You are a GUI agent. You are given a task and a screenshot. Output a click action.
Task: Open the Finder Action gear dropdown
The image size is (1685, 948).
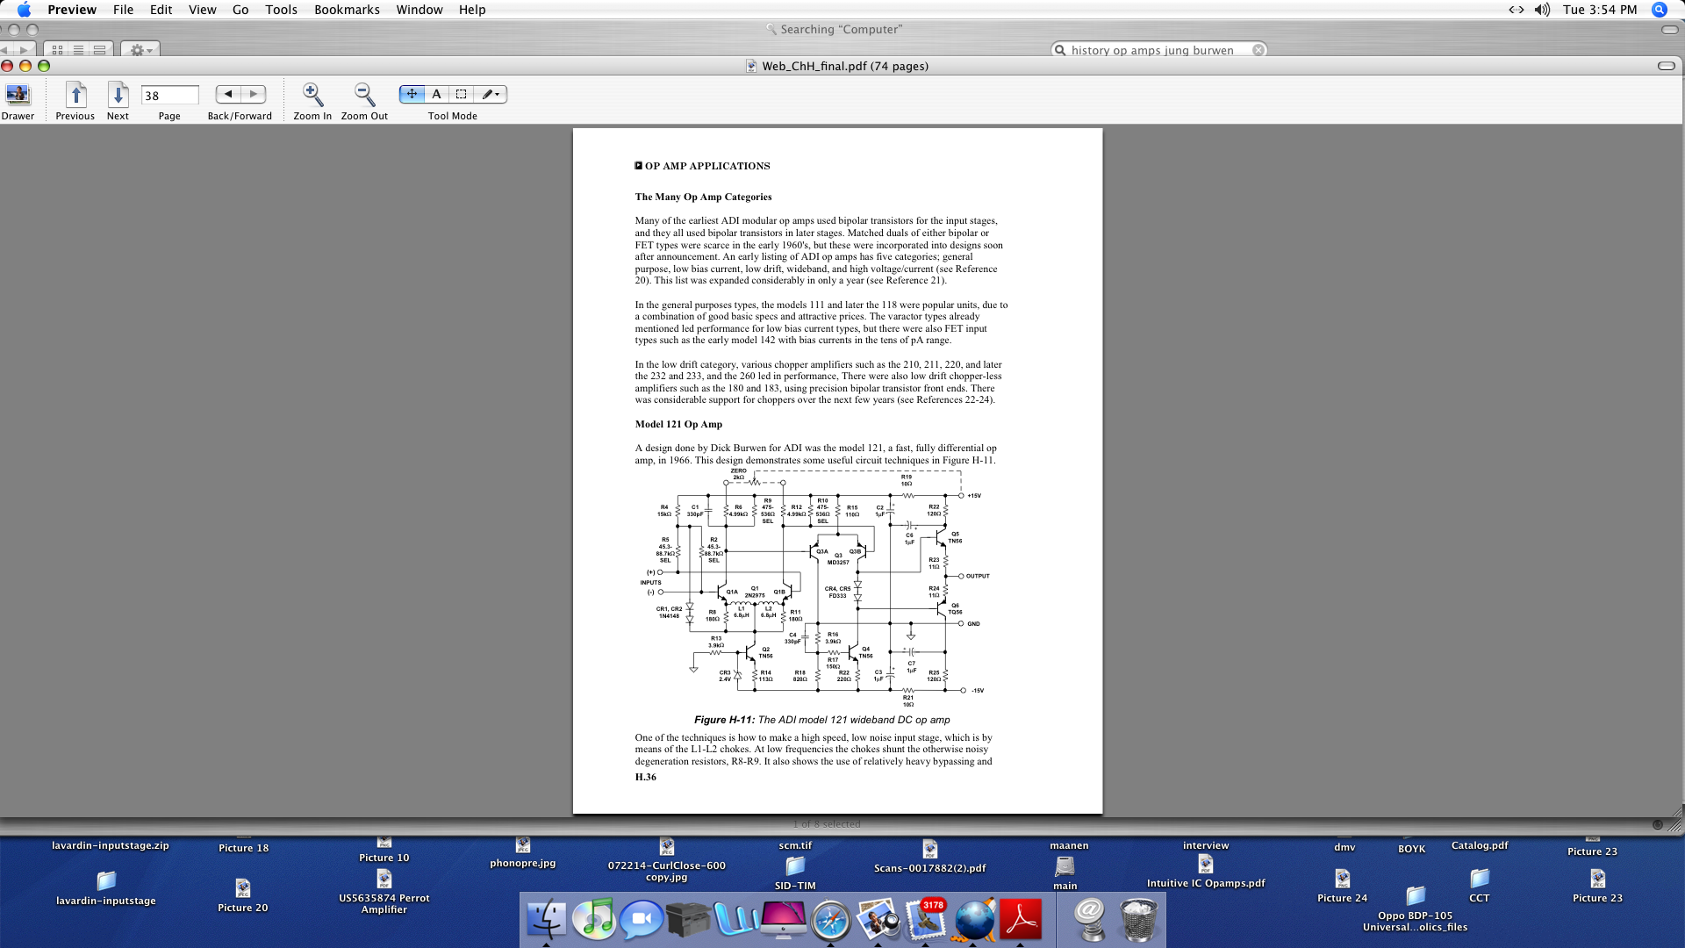140,50
